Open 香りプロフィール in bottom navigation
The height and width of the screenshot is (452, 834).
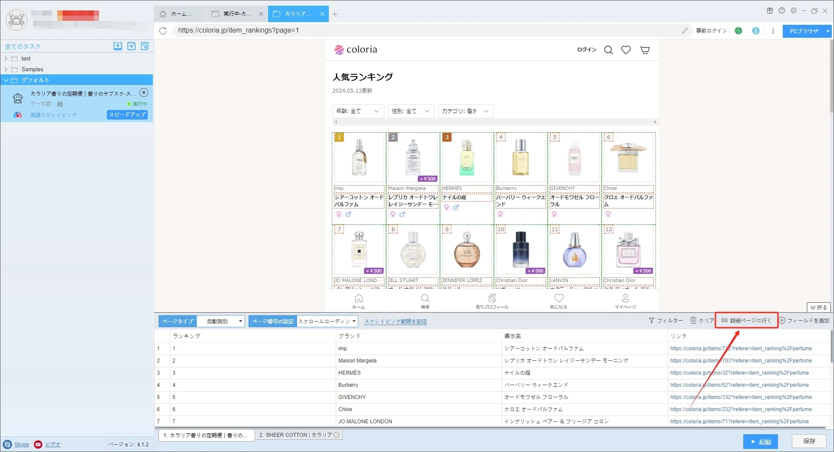492,301
